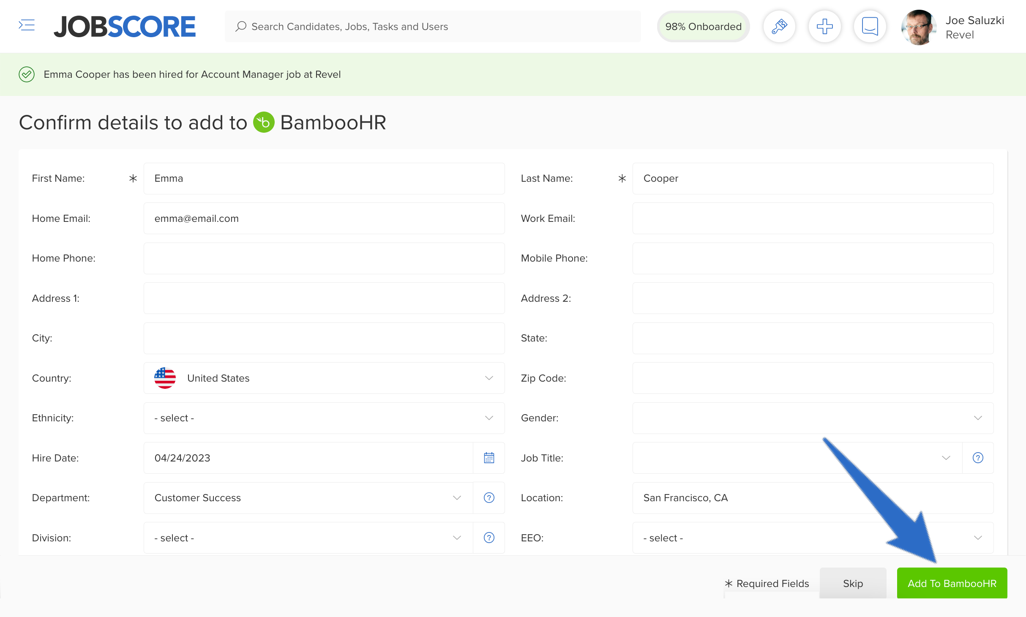Click the First Name field
This screenshot has height=617, width=1026.
(x=324, y=178)
